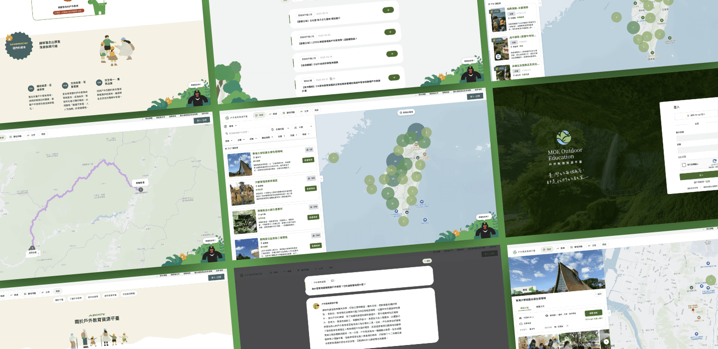Tick the reCAPTCHA not-a-robot checkbox
The image size is (718, 349).
pos(684,165)
